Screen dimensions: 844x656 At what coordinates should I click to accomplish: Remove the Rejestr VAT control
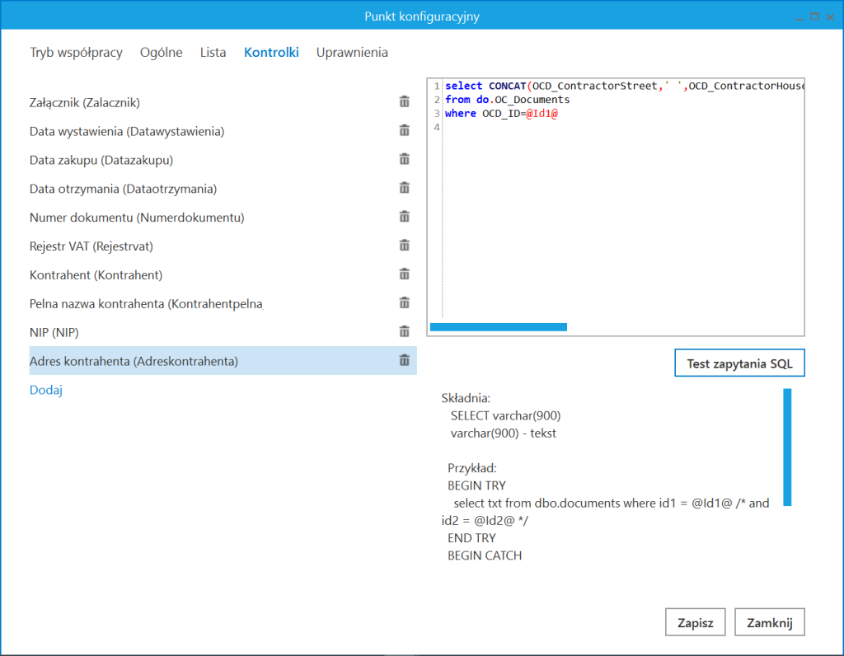(x=403, y=245)
